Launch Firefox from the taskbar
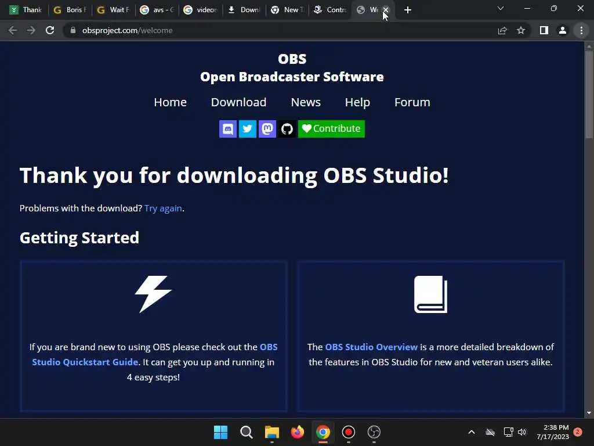The height and width of the screenshot is (446, 594). tap(298, 432)
